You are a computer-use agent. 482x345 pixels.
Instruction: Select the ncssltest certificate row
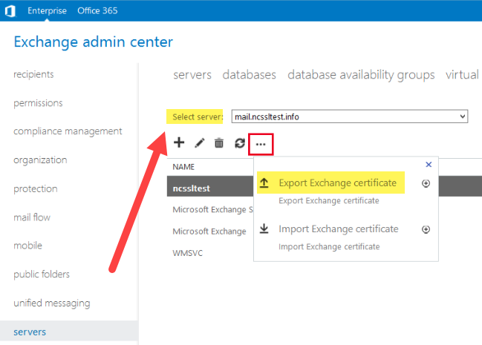point(210,186)
